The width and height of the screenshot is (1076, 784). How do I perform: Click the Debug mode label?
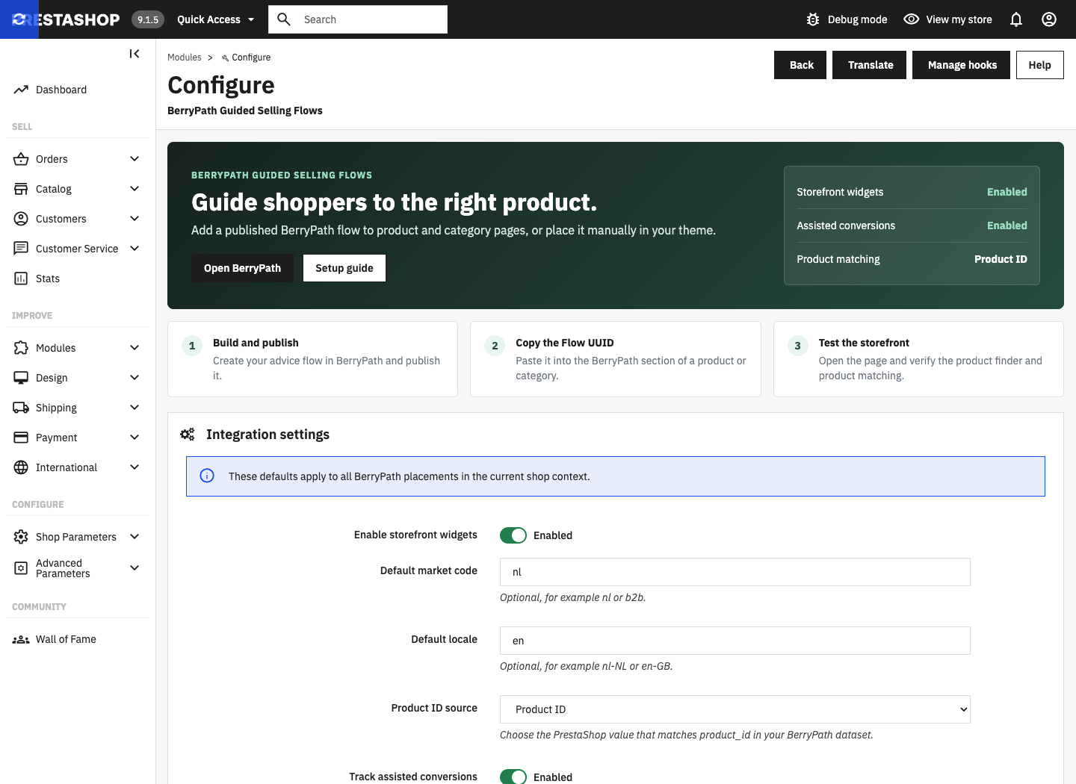click(857, 19)
